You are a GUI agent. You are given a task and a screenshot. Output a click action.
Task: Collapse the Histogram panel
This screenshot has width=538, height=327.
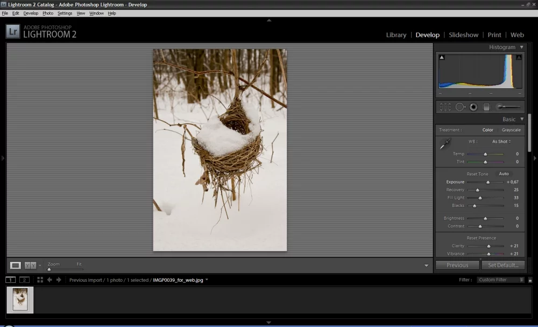521,47
